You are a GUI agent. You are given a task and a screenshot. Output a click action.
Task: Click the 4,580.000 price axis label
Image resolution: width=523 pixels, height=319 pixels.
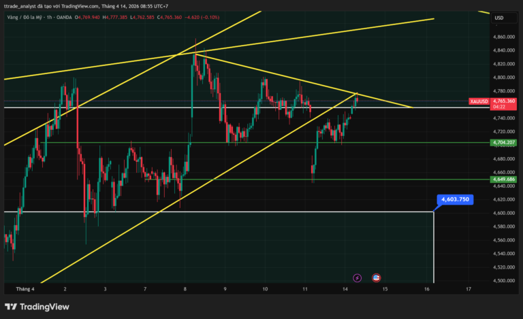(504, 226)
